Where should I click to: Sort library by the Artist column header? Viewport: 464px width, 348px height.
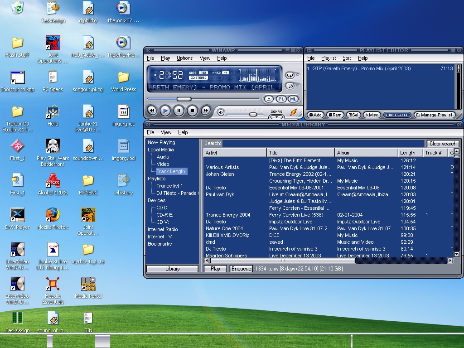(x=235, y=153)
